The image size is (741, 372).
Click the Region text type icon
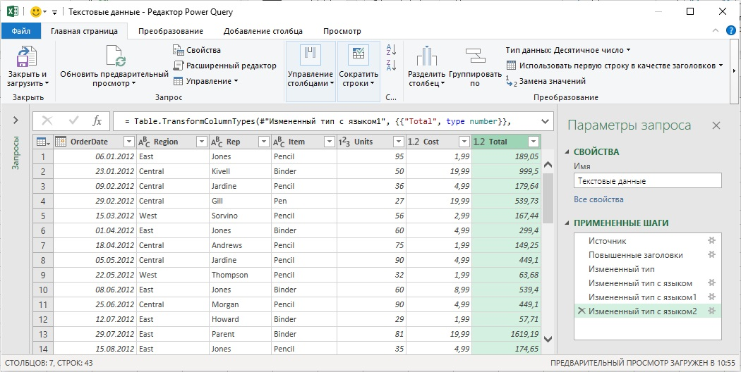click(x=144, y=142)
